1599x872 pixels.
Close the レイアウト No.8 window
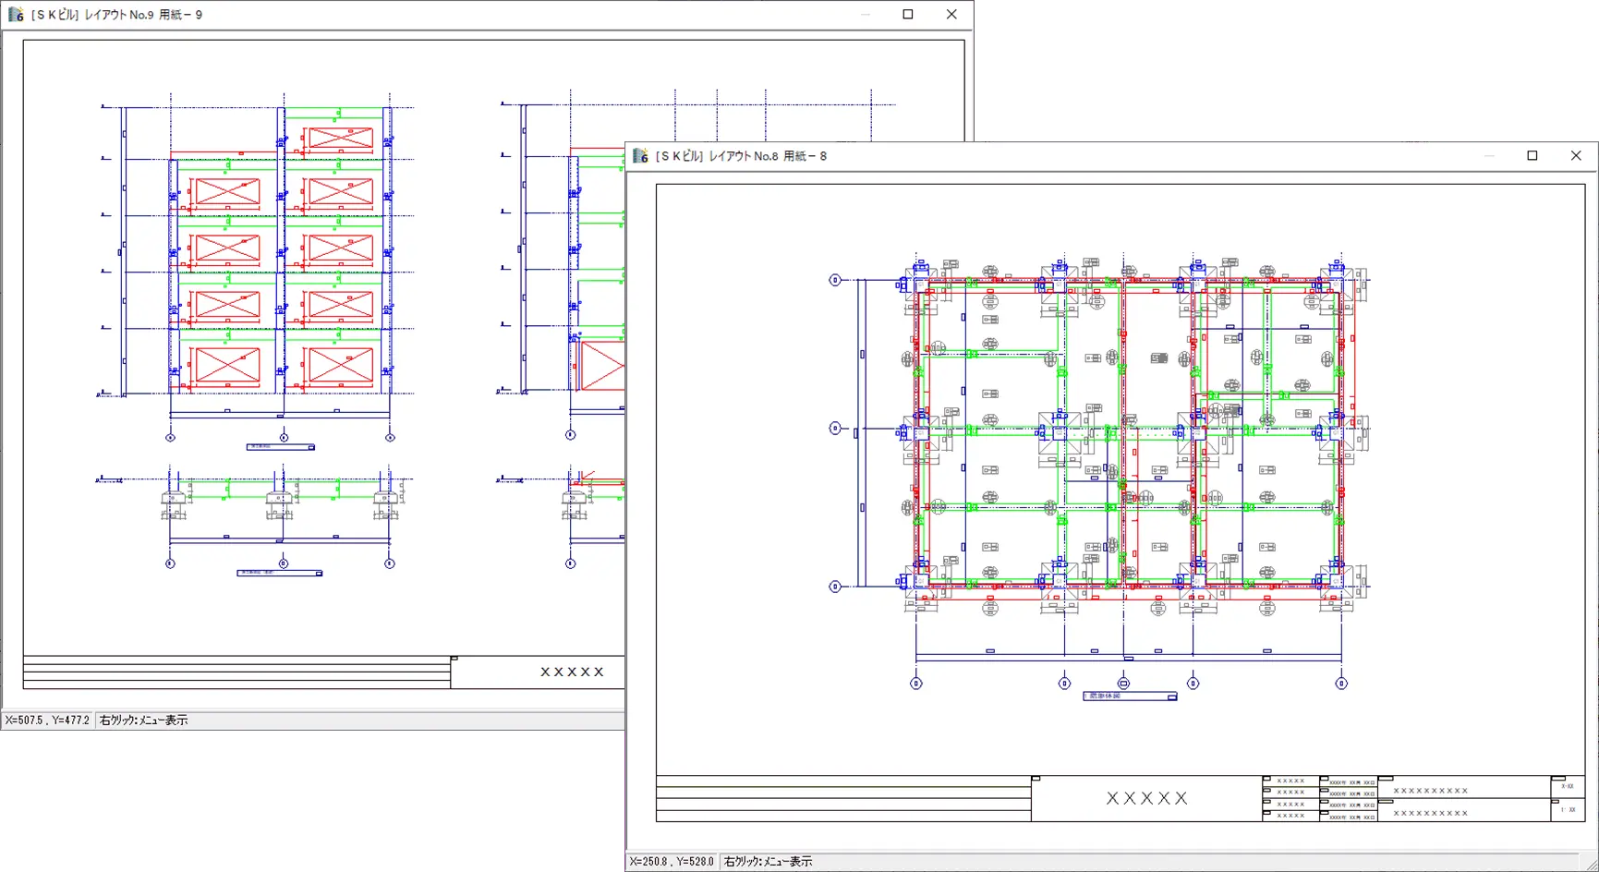[1576, 156]
